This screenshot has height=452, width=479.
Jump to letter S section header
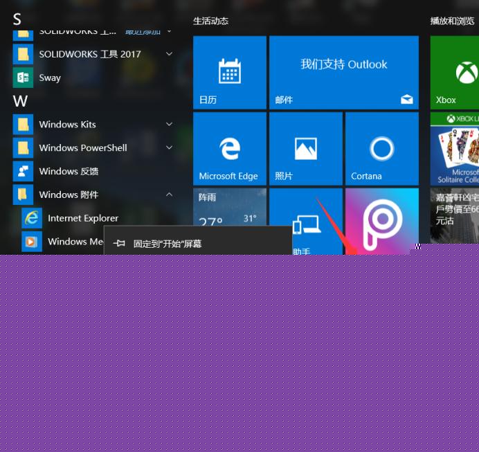click(17, 19)
